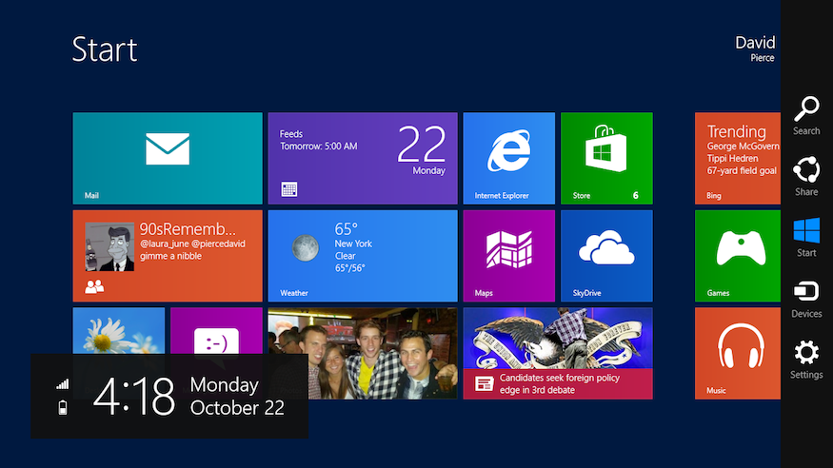Open the Search charm
The height and width of the screenshot is (468, 833).
click(805, 114)
